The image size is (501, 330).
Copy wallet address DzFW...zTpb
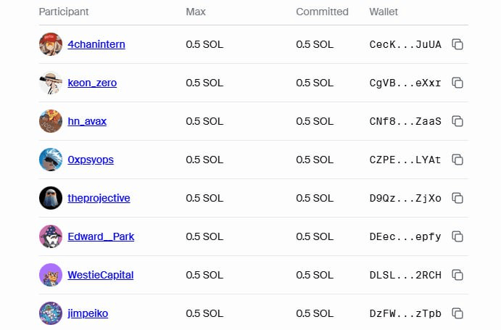click(457, 313)
